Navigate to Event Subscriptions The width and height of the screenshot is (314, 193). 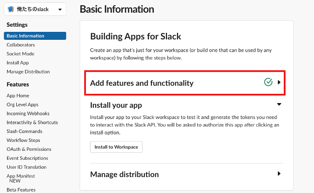click(x=27, y=158)
